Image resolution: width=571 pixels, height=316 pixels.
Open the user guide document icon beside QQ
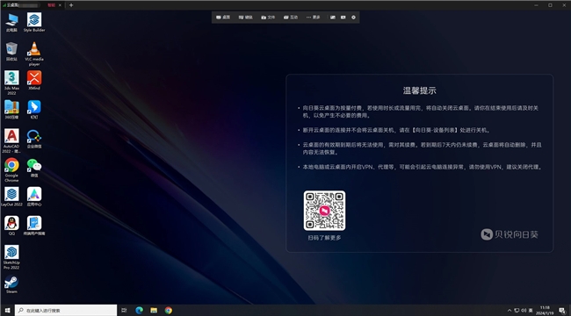pos(34,226)
